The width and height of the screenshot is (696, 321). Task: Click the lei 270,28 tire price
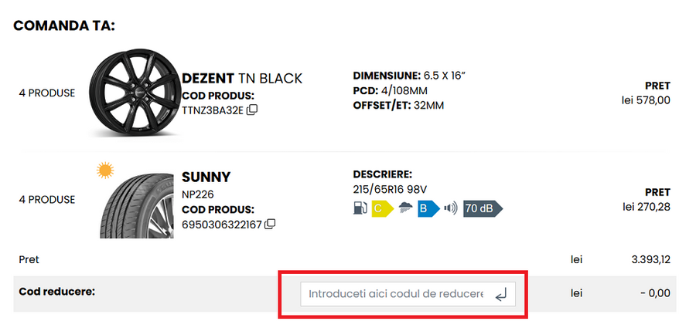pyautogui.click(x=646, y=207)
